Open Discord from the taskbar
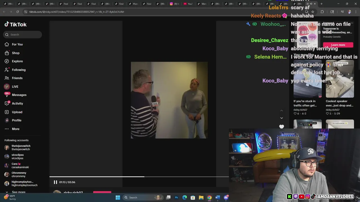The height and width of the screenshot is (202, 360). click(226, 198)
